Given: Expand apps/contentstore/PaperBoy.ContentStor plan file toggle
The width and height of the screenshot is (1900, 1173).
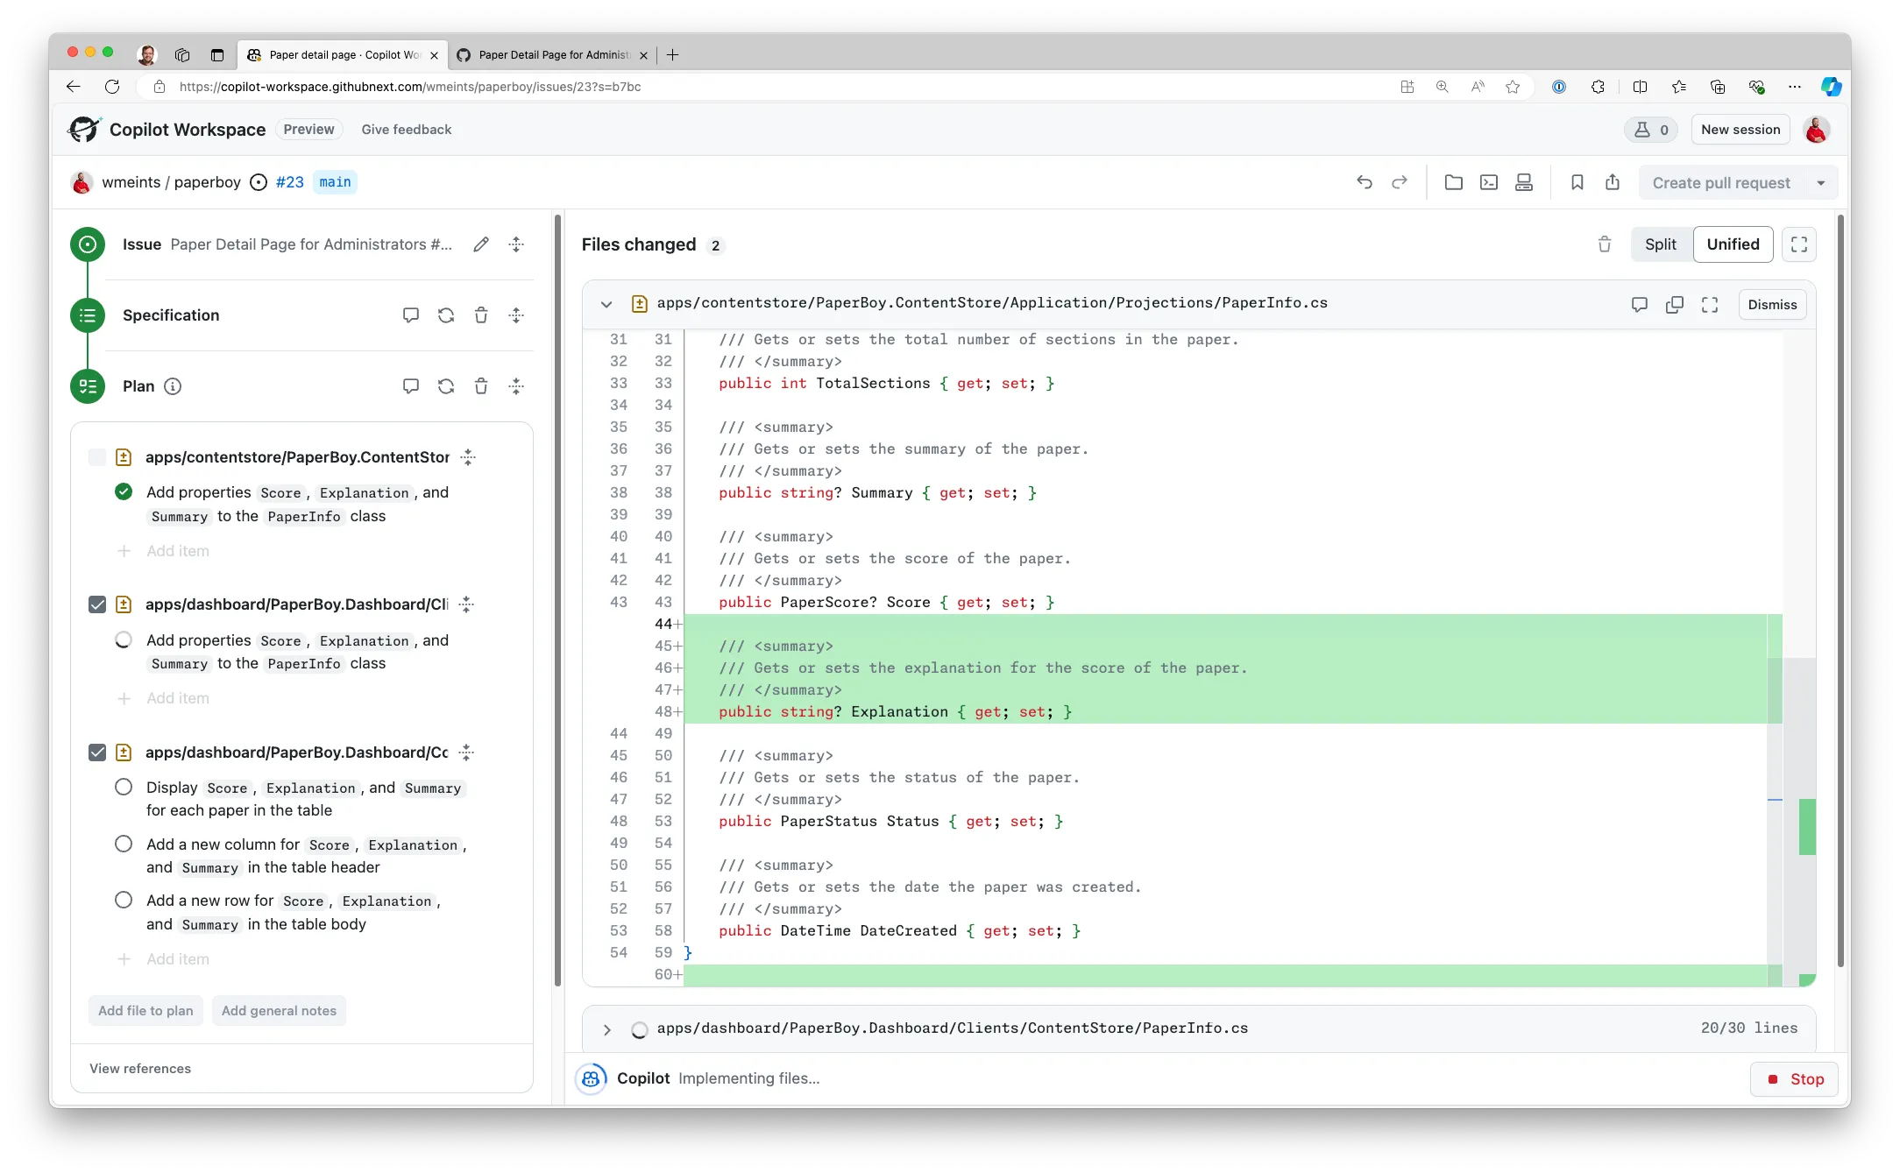Looking at the screenshot, I should click(468, 457).
